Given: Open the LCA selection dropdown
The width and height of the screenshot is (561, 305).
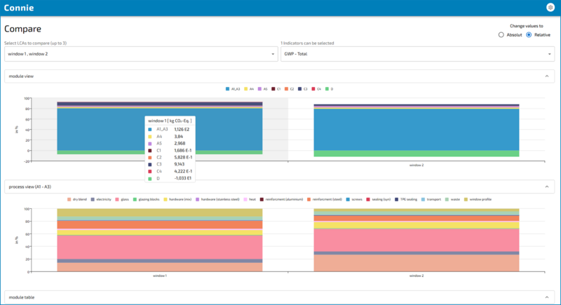Looking at the screenshot, I should 141,54.
